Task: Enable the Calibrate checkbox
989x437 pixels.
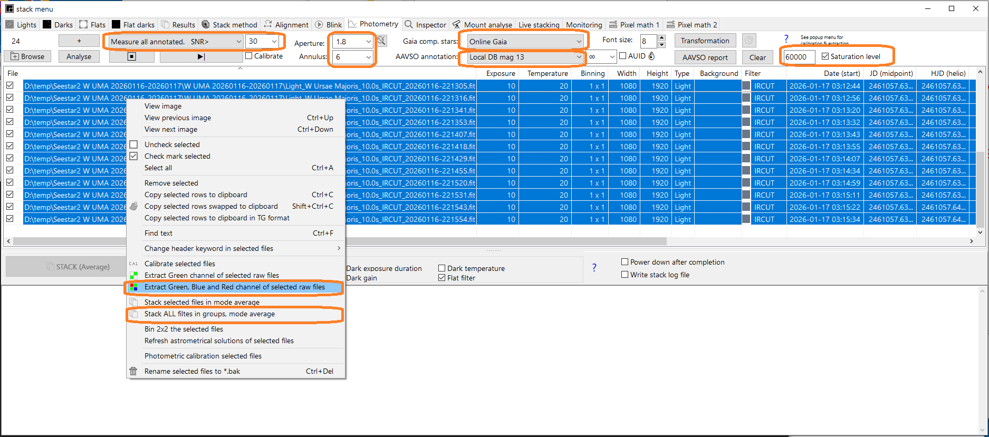Action: tap(249, 56)
